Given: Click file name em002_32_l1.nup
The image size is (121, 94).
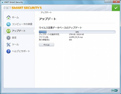Looking at the screenshot, I should 76,37.
